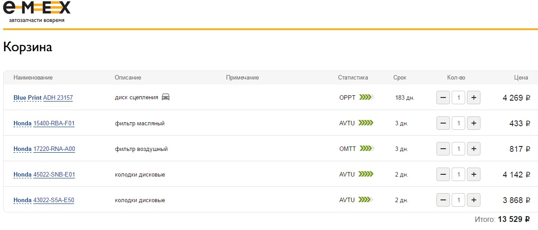Reduce quantity of Honda 43022-S5A-E50

coord(443,200)
